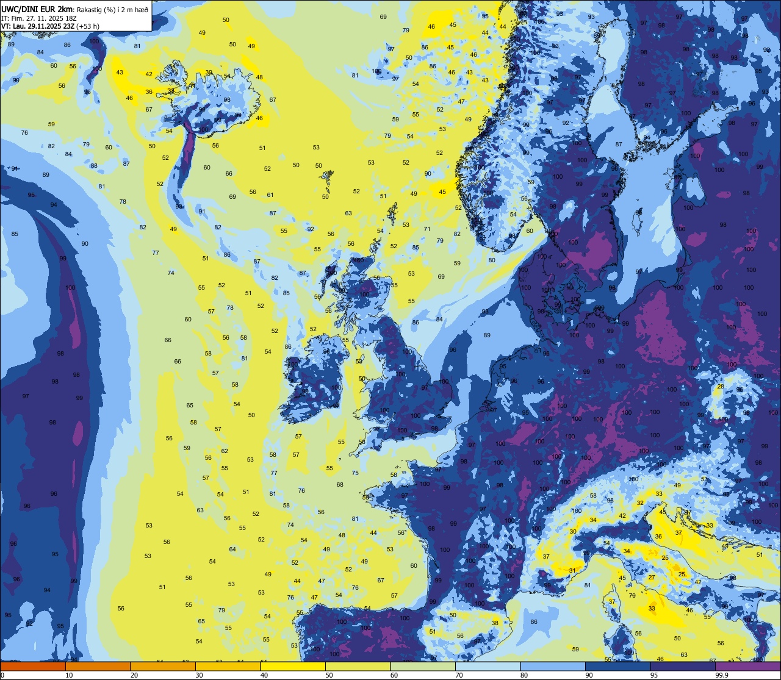Click the title text 'UWC/DINI EUR 2km'
781x680 pixels.
coord(37,9)
